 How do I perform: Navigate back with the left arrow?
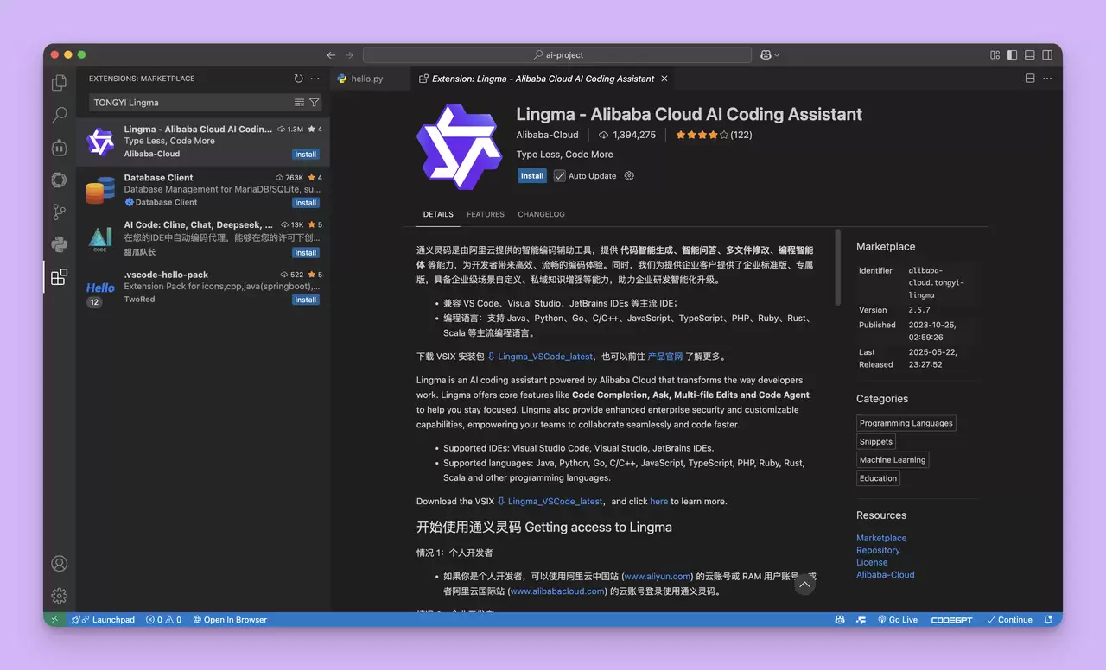pos(331,55)
